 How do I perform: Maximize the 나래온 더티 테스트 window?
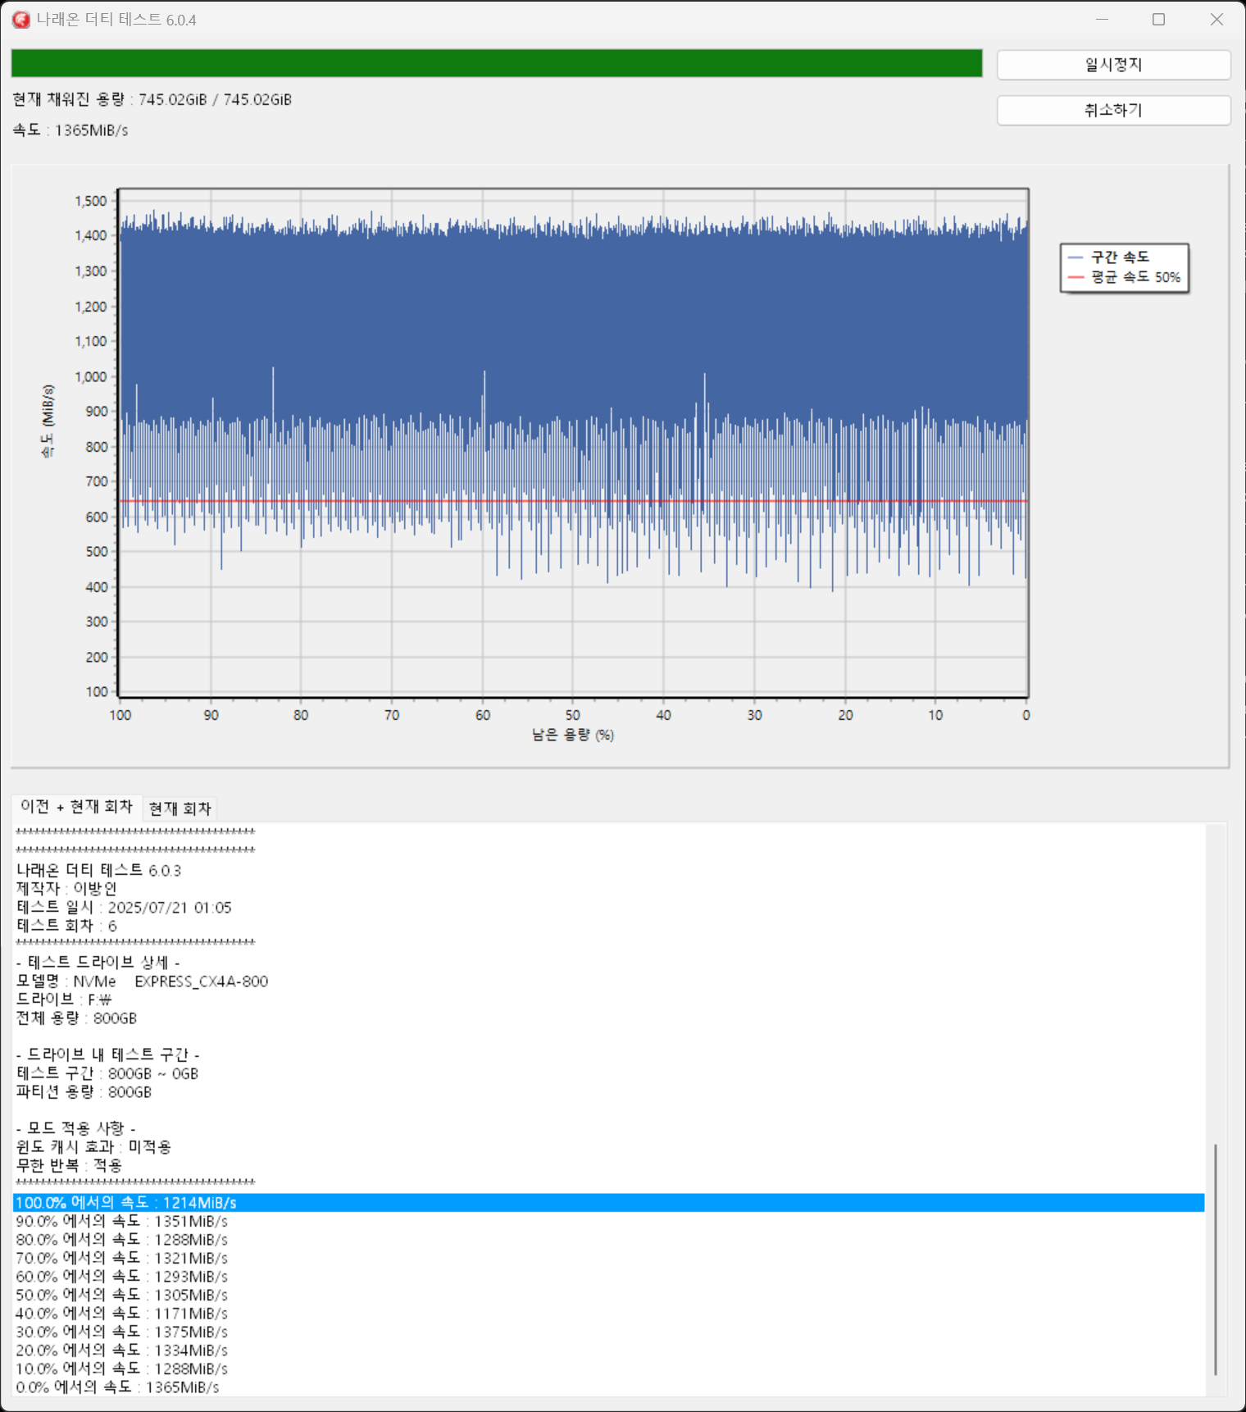[1158, 20]
